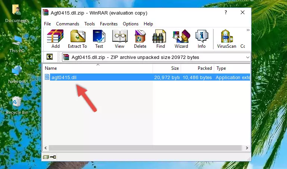287x169 pixels.
Task: Open the Help menu
Action: pyautogui.click(x=148, y=24)
